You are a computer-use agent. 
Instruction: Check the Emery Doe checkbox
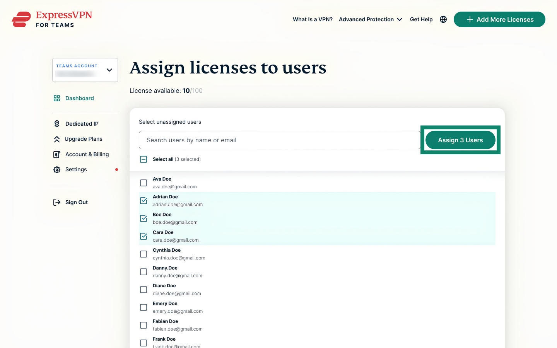(x=144, y=307)
